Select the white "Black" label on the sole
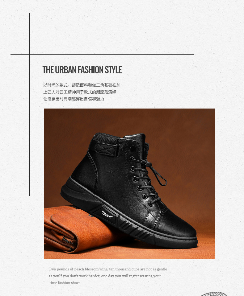 107,215
